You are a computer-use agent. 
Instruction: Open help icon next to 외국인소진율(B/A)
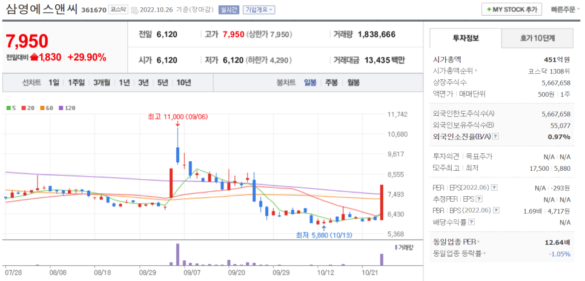click(x=495, y=137)
